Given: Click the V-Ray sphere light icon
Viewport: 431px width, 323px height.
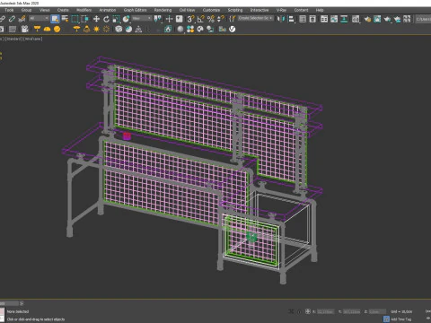Looking at the screenshot, I should point(57,29).
